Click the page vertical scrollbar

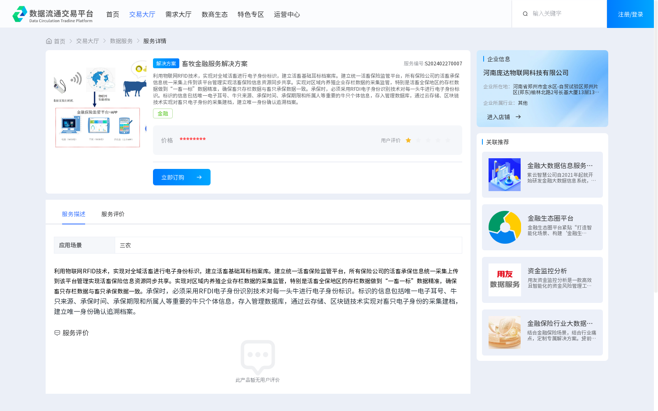click(x=656, y=146)
